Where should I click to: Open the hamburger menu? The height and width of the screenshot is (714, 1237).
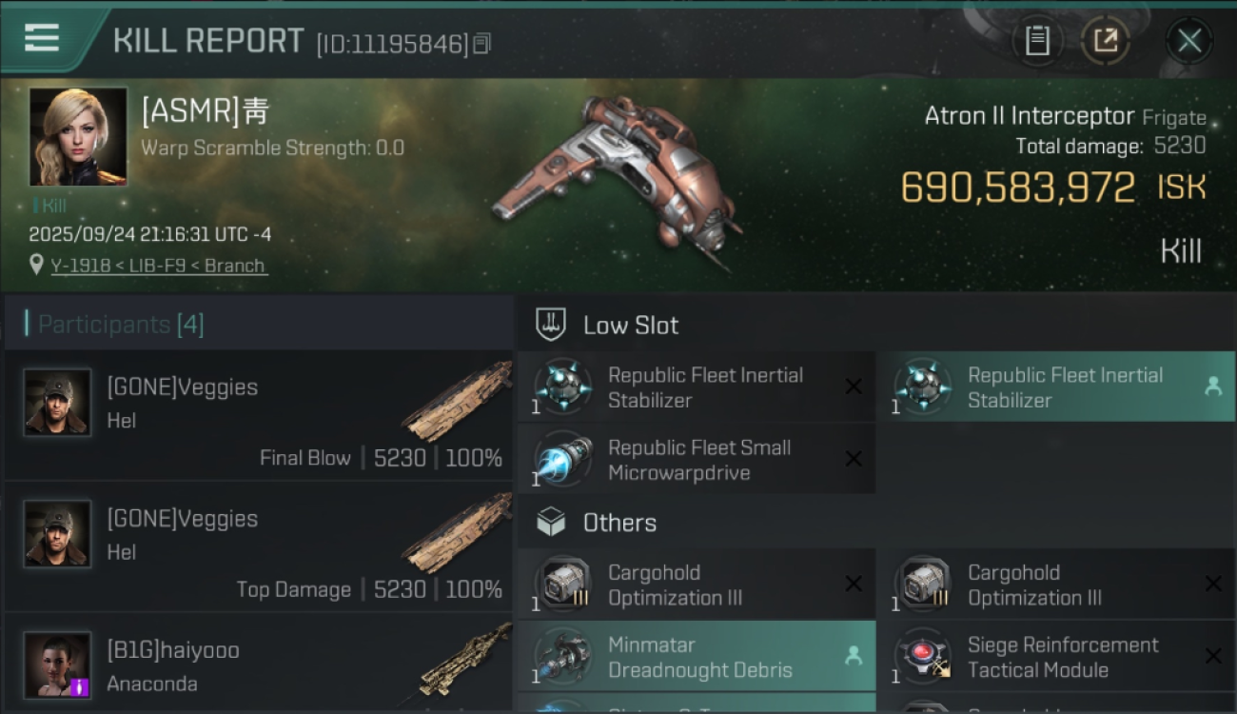(x=42, y=38)
